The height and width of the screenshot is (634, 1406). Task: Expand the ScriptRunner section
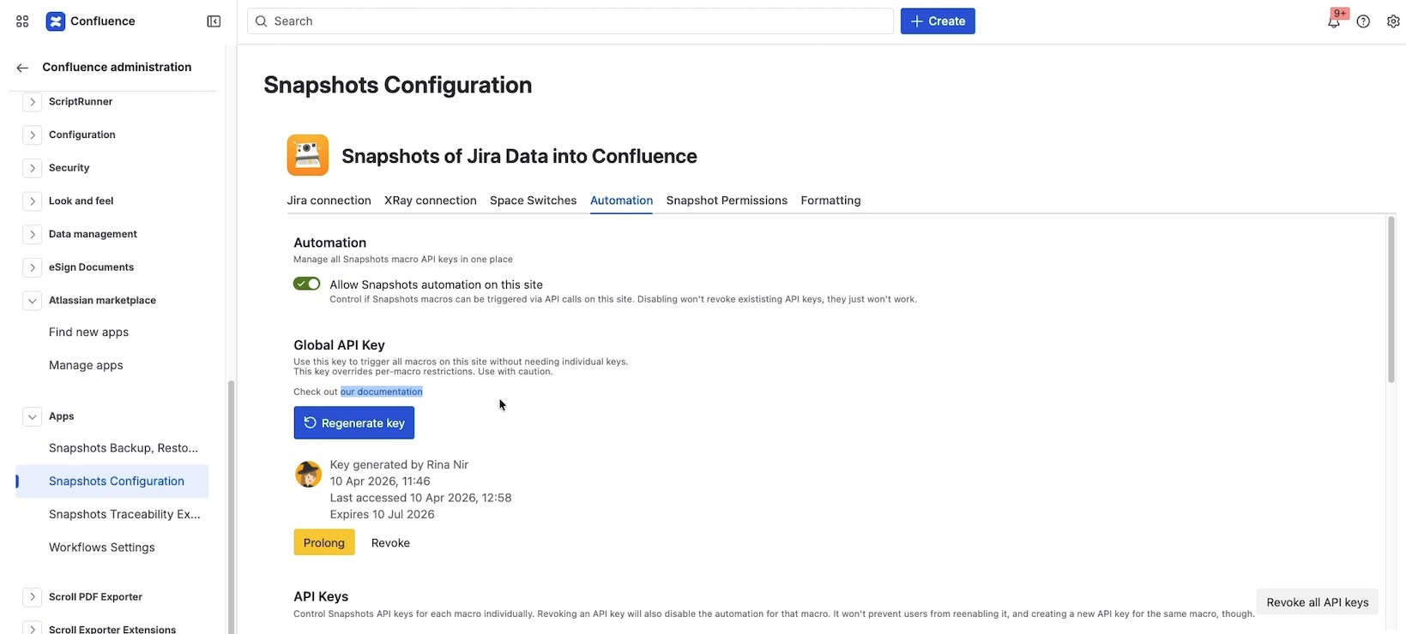coord(32,102)
